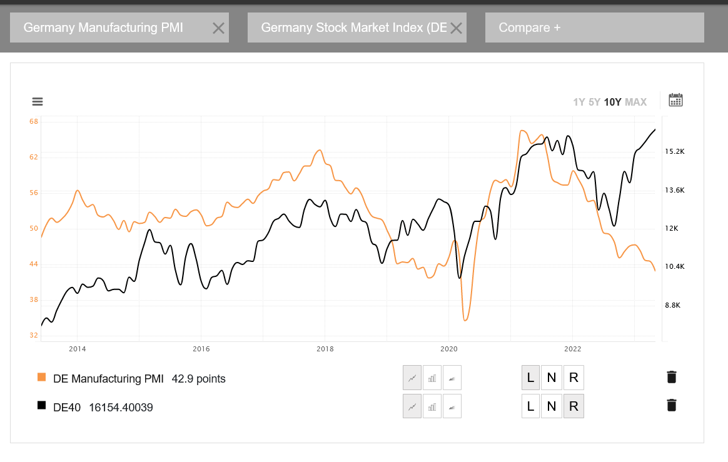Switch DE Manufacturing PMI to area chart display

point(452,377)
